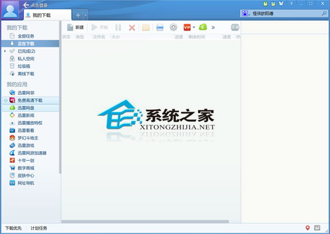Open 皮肤中心 in the sidebar
The height and width of the screenshot is (234, 330).
(26, 175)
